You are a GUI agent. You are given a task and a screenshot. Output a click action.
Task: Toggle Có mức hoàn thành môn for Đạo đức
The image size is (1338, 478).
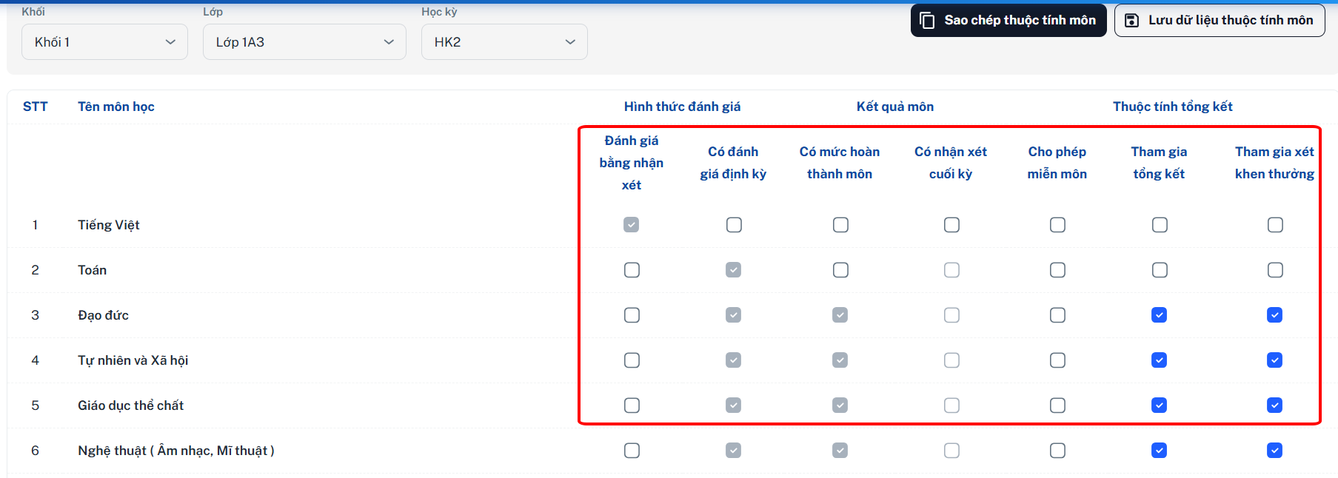[x=840, y=314]
